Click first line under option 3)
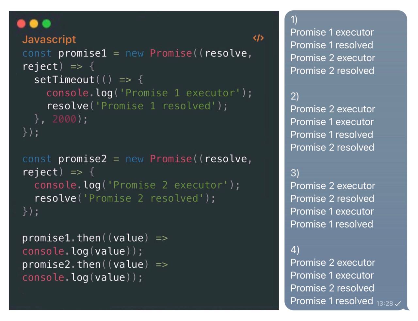The width and height of the screenshot is (418, 321). 333,186
